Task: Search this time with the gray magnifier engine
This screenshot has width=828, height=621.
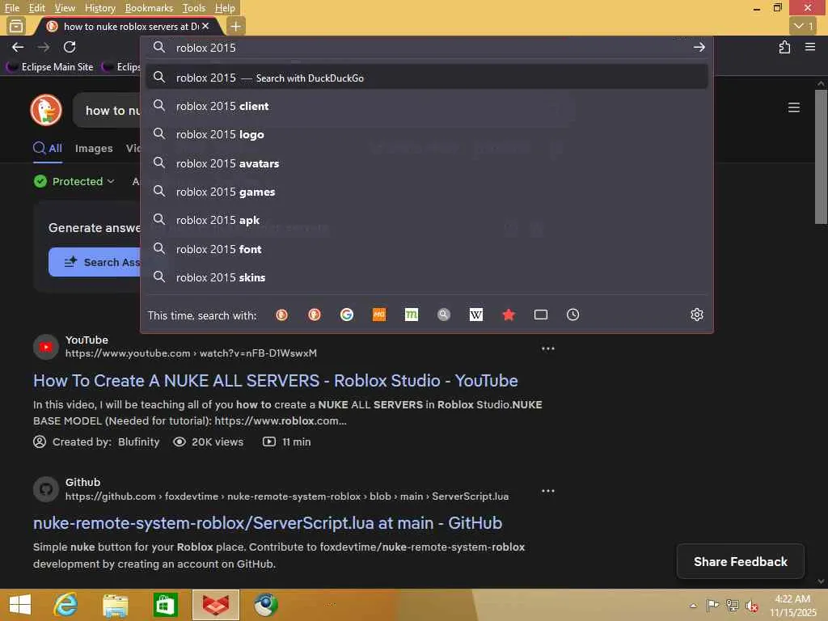Action: coord(444,315)
